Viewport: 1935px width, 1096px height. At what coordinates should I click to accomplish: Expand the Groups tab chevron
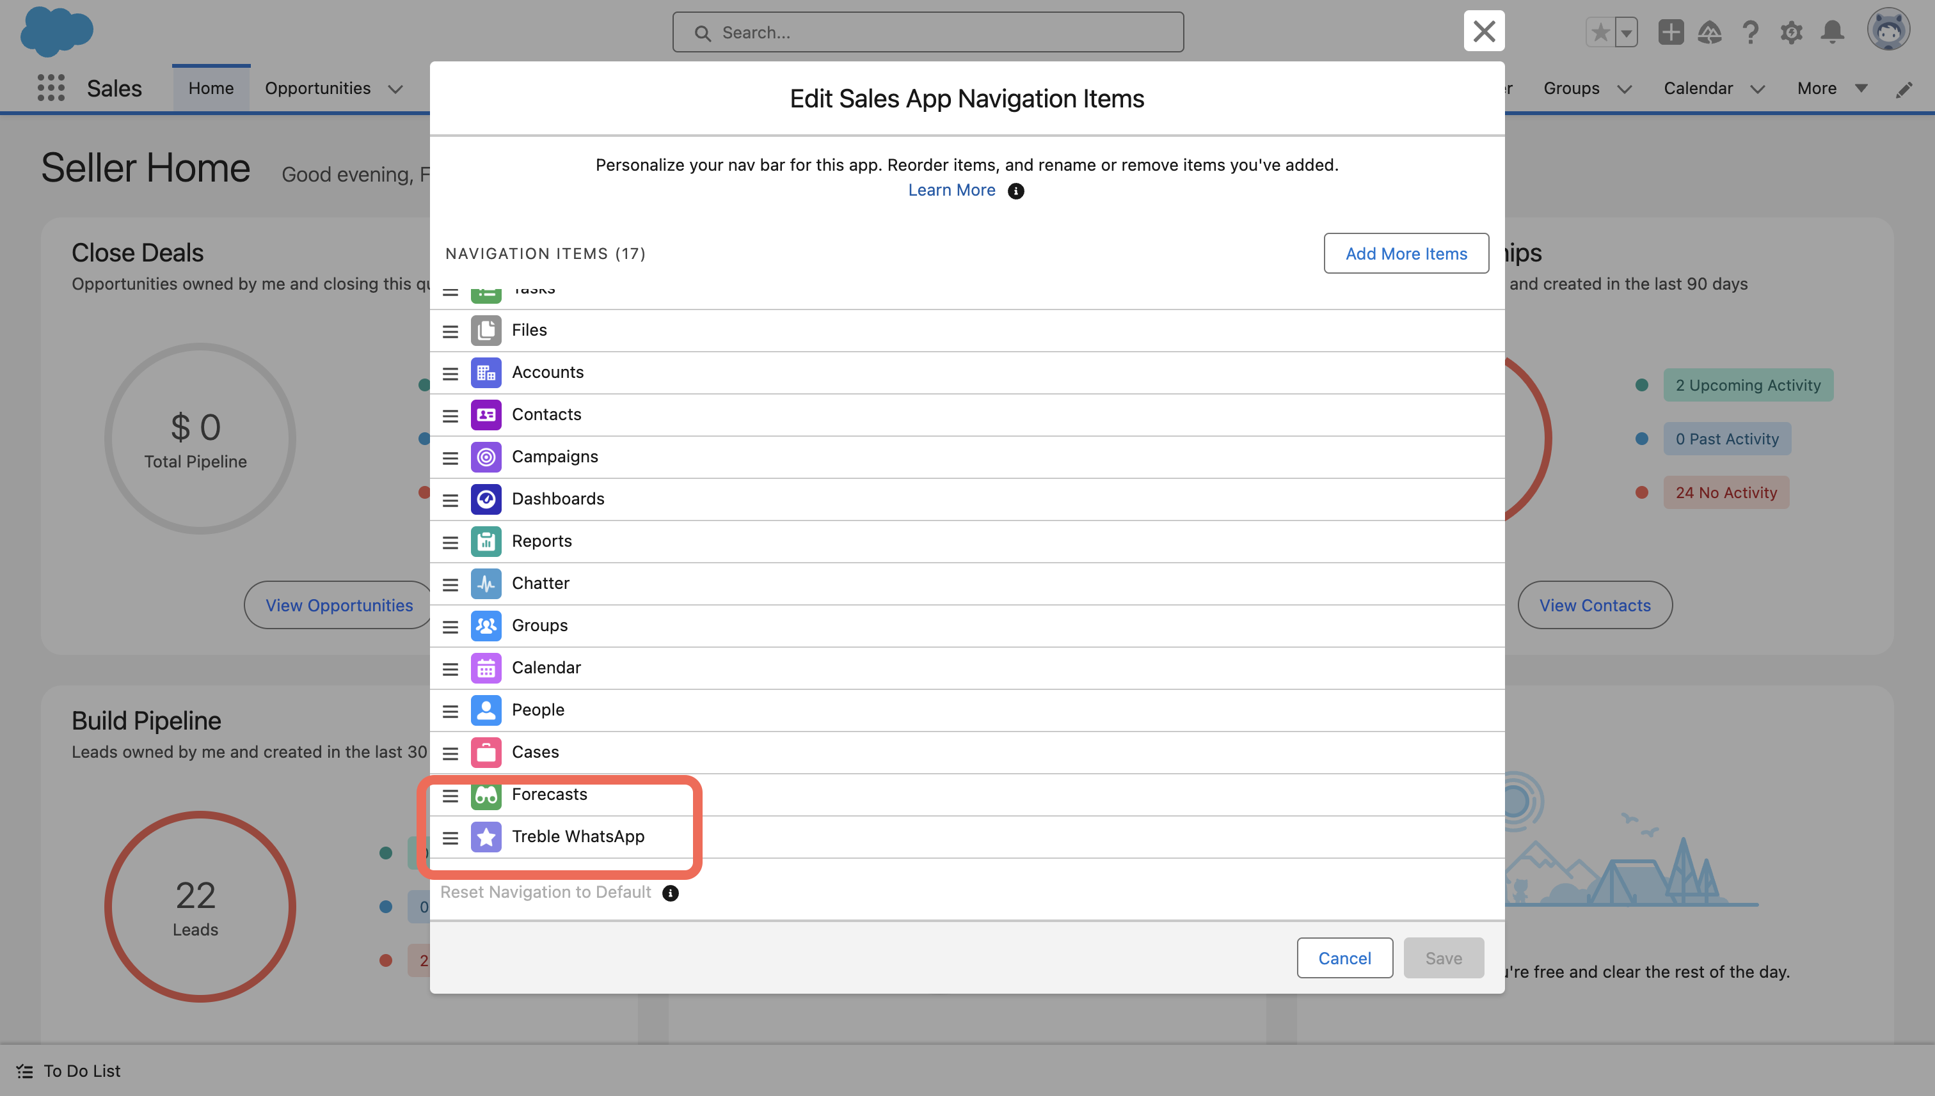tap(1625, 89)
